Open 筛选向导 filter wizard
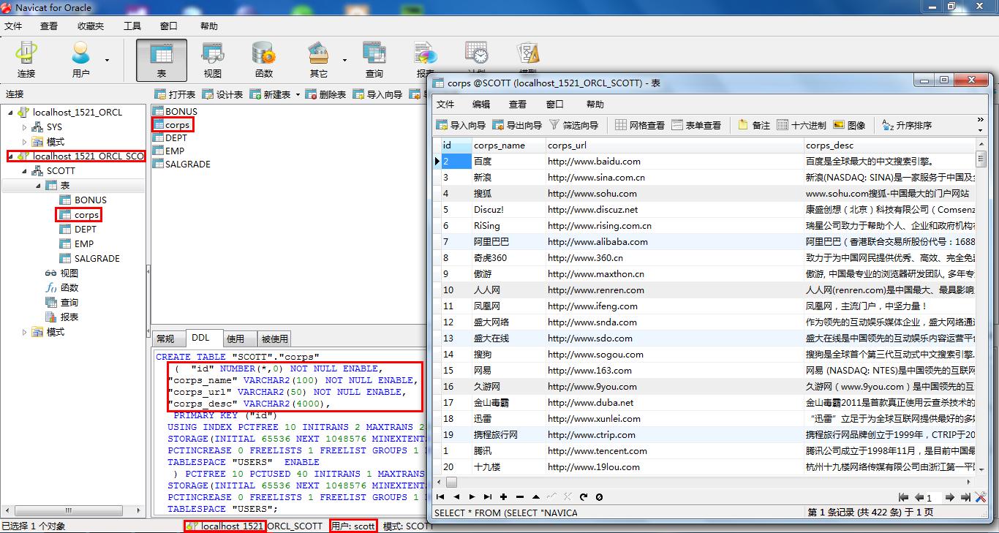 573,125
